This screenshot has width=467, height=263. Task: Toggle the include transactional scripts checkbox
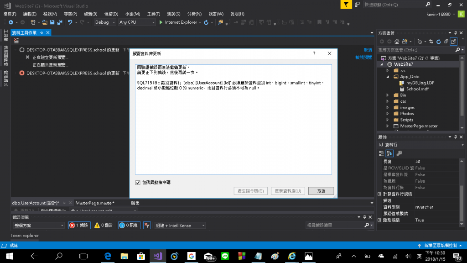[x=138, y=183]
